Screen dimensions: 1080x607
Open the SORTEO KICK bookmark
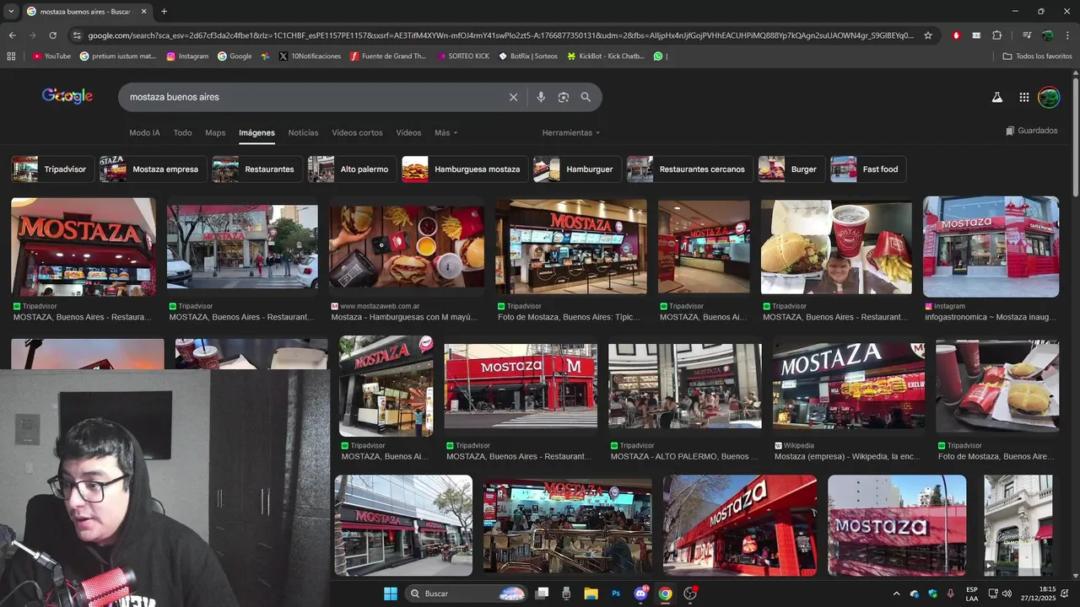[463, 56]
